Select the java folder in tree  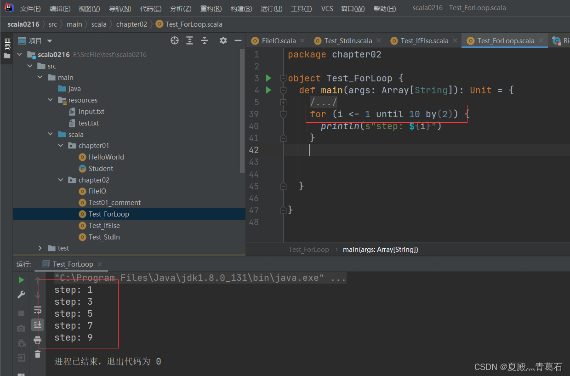[x=74, y=89]
